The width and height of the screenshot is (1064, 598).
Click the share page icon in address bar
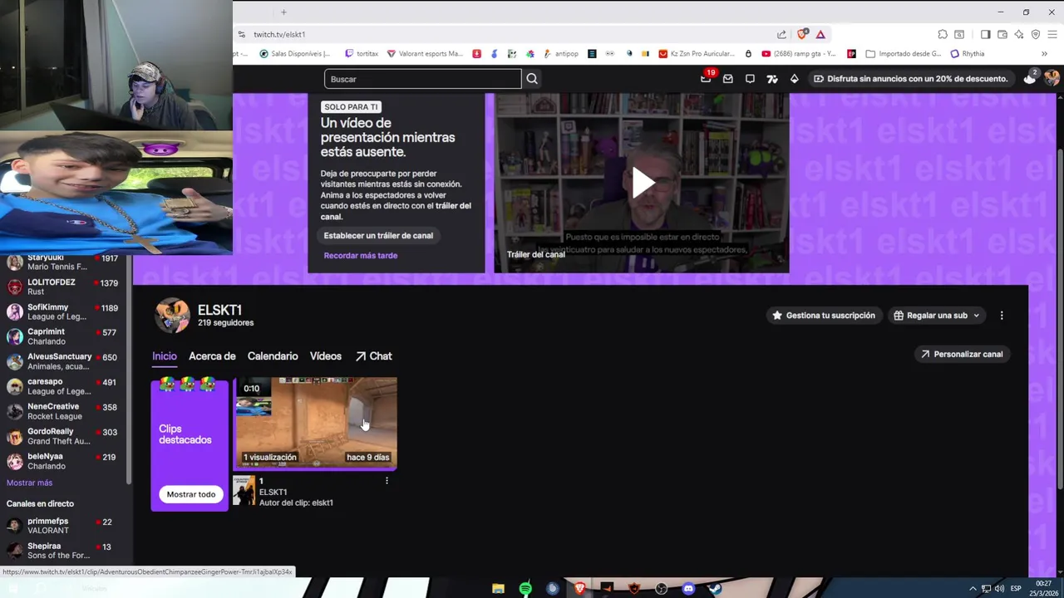781,34
